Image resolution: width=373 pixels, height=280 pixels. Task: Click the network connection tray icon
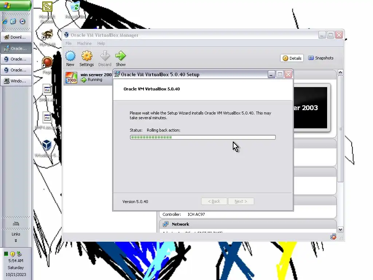(x=19, y=254)
